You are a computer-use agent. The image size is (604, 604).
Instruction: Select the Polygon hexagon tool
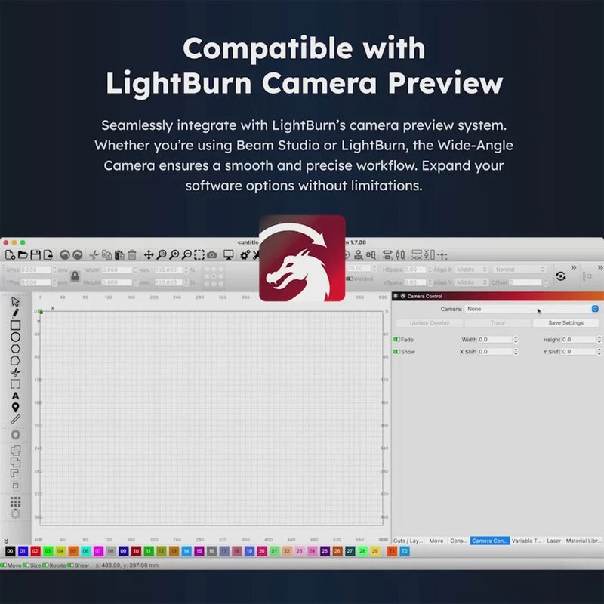15,349
